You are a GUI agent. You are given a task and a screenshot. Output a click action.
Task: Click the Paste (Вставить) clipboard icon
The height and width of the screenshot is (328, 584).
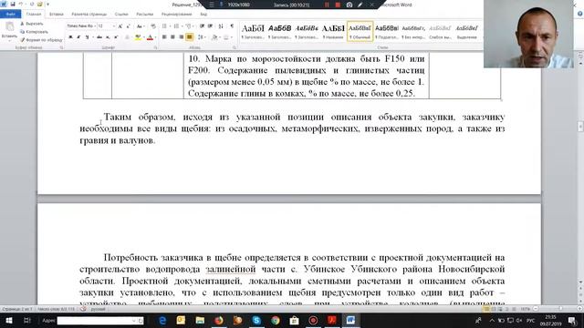click(9, 26)
